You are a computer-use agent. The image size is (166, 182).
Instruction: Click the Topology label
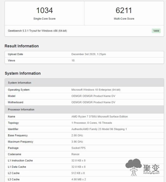tap(13, 123)
